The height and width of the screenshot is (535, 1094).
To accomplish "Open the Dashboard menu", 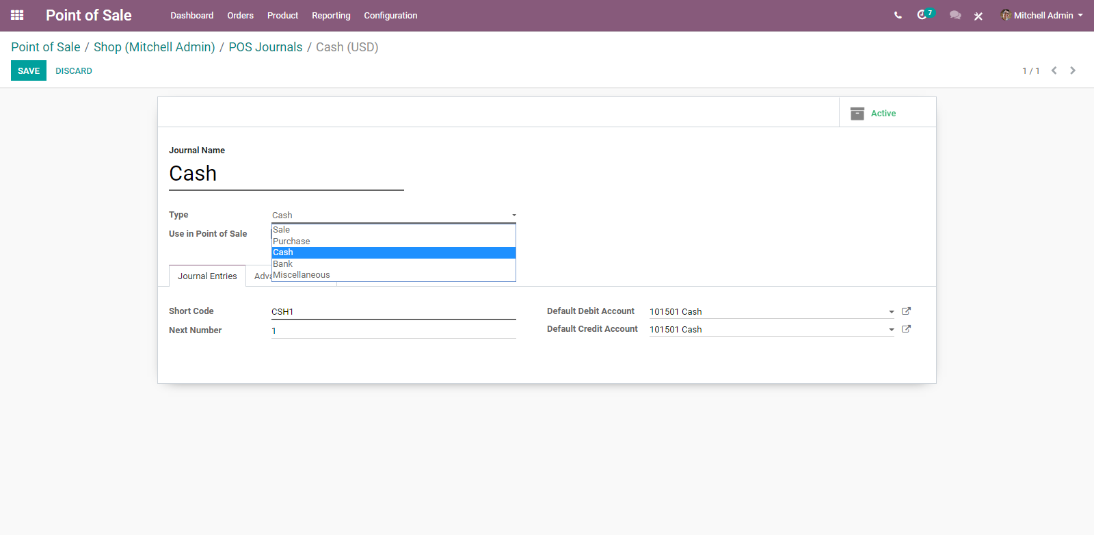I will [191, 15].
